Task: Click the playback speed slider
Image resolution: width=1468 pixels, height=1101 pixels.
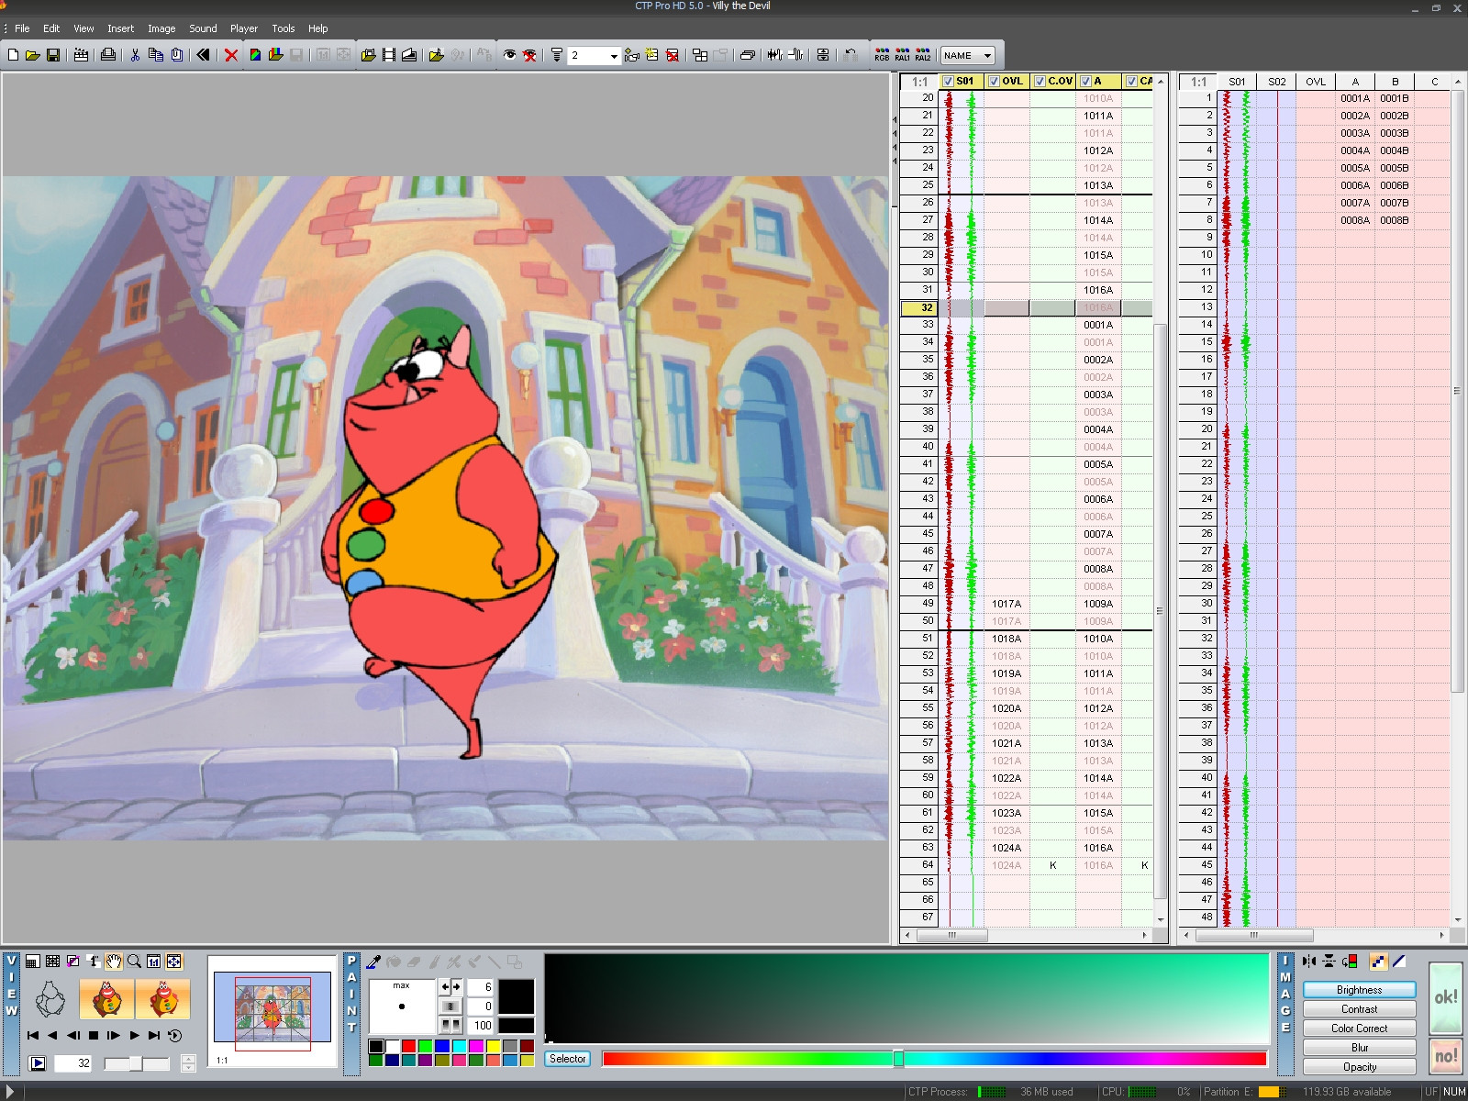Action: [x=137, y=1063]
